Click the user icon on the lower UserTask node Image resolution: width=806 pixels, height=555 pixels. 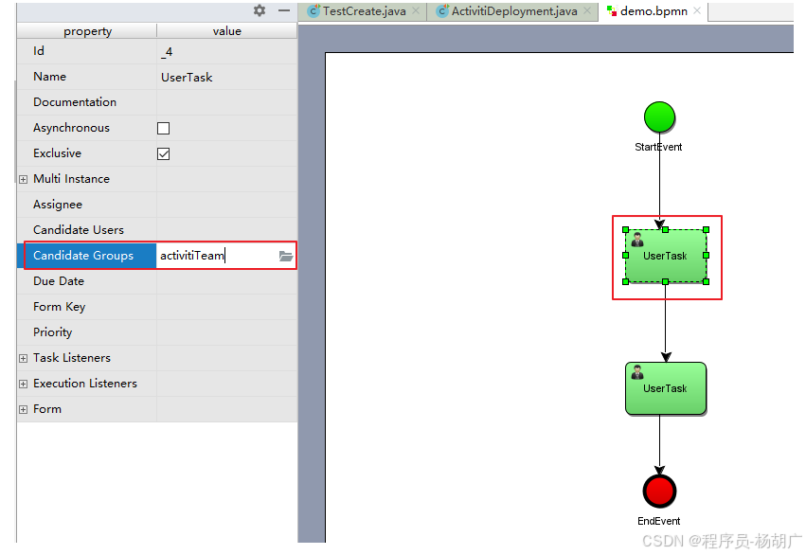point(638,371)
